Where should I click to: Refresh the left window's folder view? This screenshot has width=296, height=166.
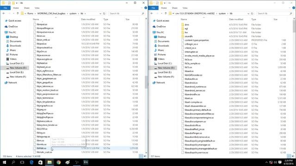[x=104, y=13]
